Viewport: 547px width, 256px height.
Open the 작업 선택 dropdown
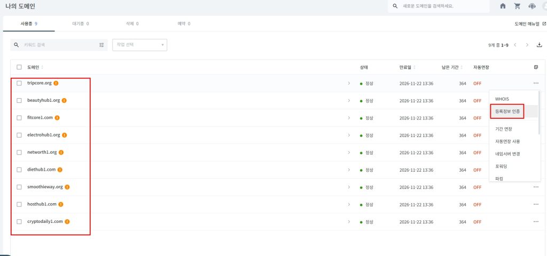click(139, 45)
